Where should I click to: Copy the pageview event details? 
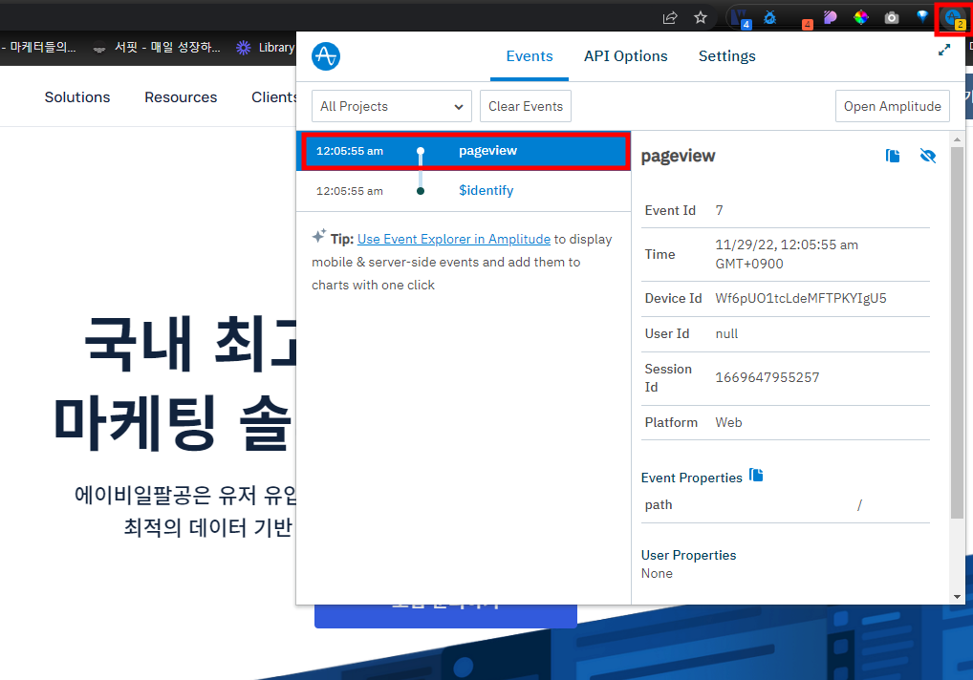coord(893,156)
